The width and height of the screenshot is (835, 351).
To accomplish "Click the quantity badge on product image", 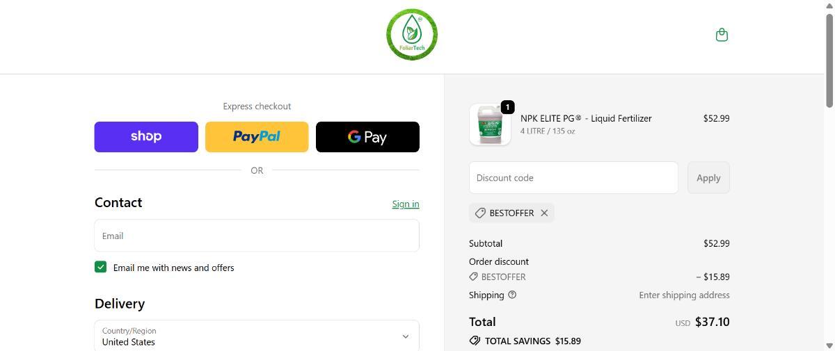I will [507, 107].
